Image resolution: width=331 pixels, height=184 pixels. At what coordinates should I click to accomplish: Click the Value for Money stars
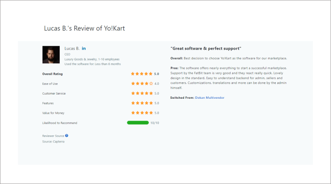pos(142,113)
